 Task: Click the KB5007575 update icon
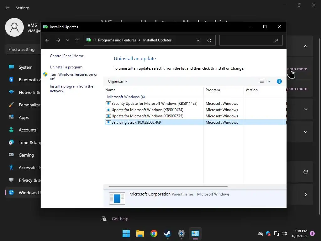(x=108, y=116)
